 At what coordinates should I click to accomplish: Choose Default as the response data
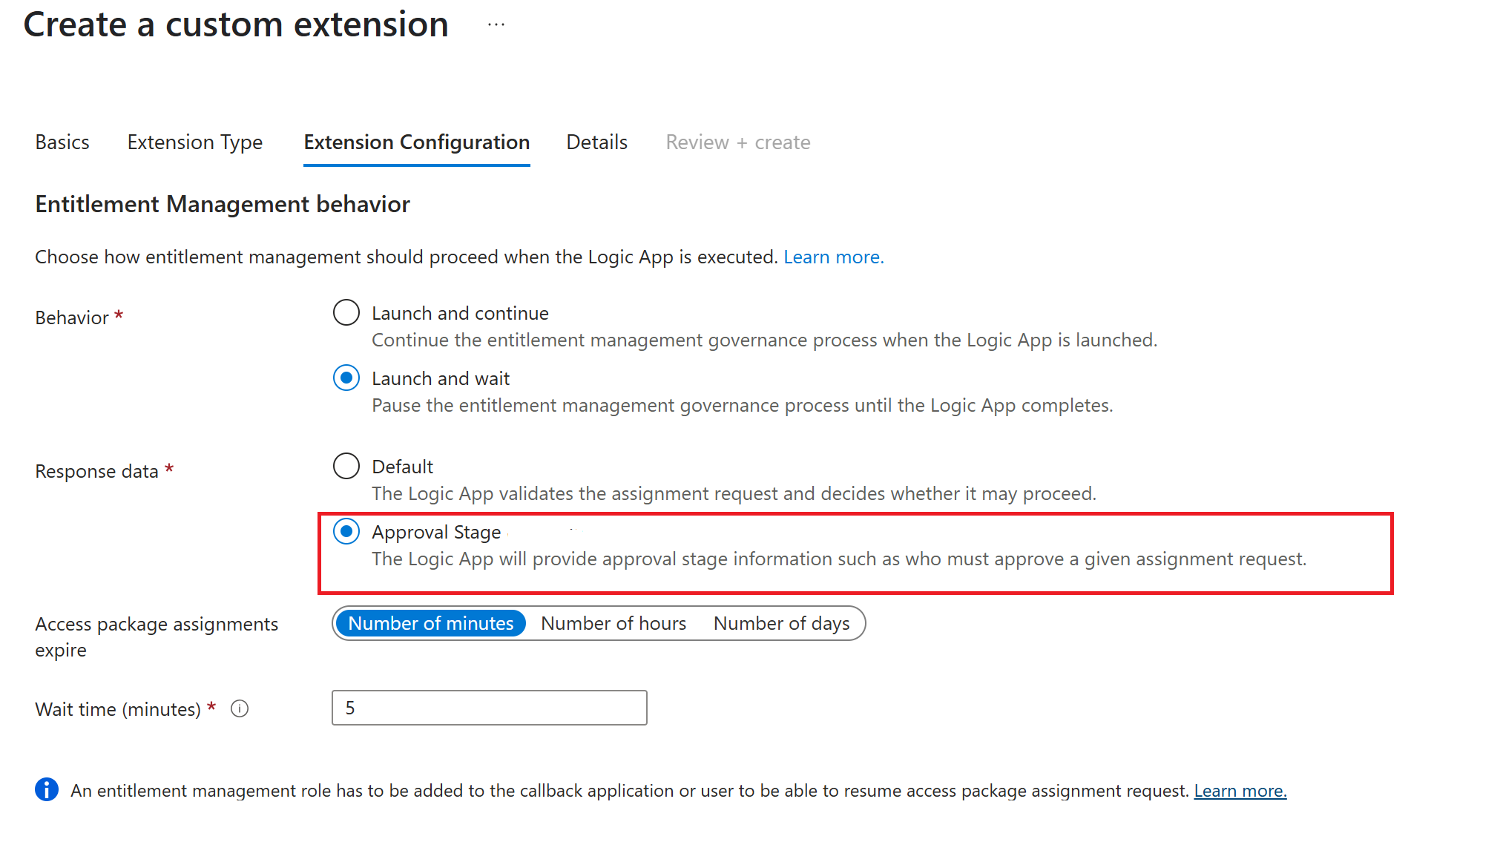tap(346, 466)
